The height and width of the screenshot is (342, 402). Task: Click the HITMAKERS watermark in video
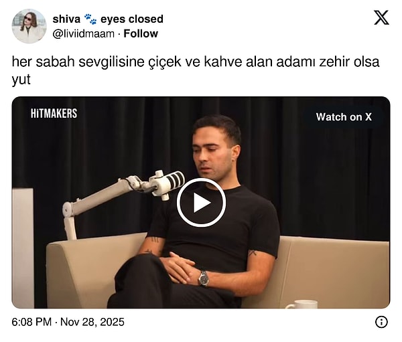(54, 114)
